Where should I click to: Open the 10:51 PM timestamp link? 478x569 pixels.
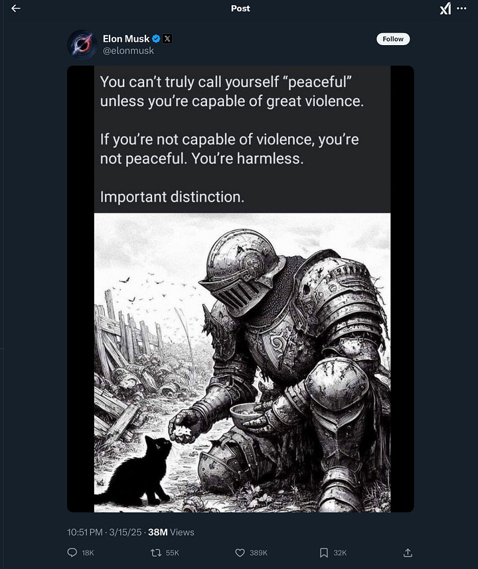(84, 533)
